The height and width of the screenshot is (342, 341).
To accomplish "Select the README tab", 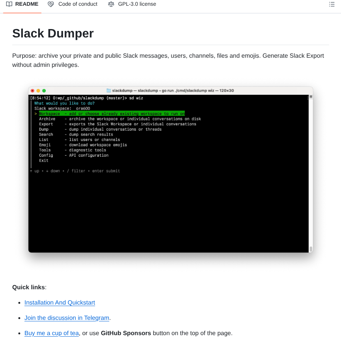I will 22,4.
